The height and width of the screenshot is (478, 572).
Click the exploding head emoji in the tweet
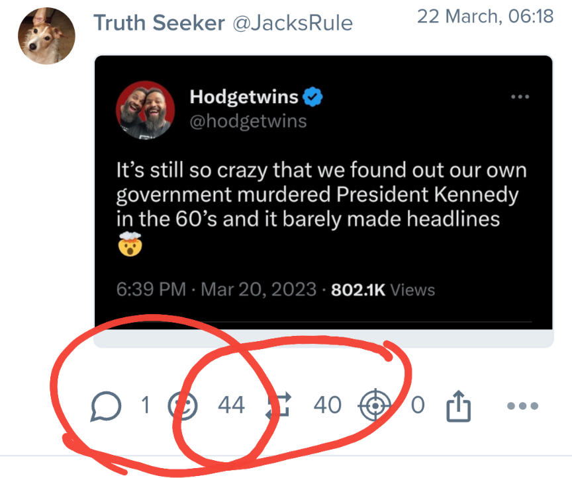point(131,246)
